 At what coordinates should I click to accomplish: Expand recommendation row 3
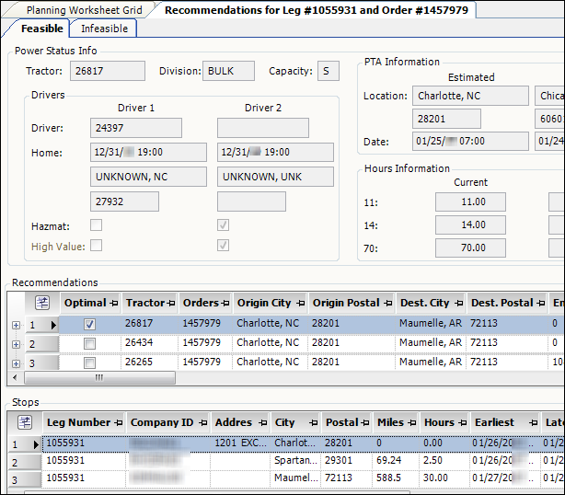[16, 363]
